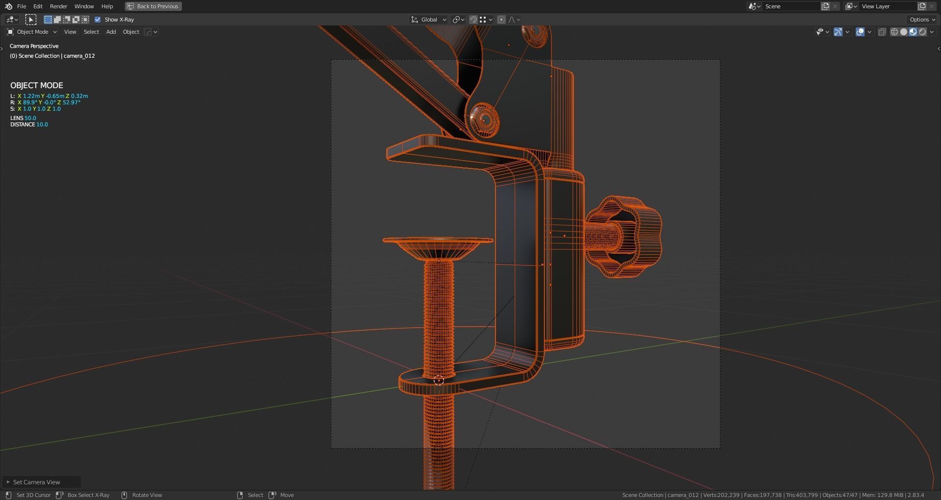
Task: Toggle proportional editing
Action: pos(501,20)
